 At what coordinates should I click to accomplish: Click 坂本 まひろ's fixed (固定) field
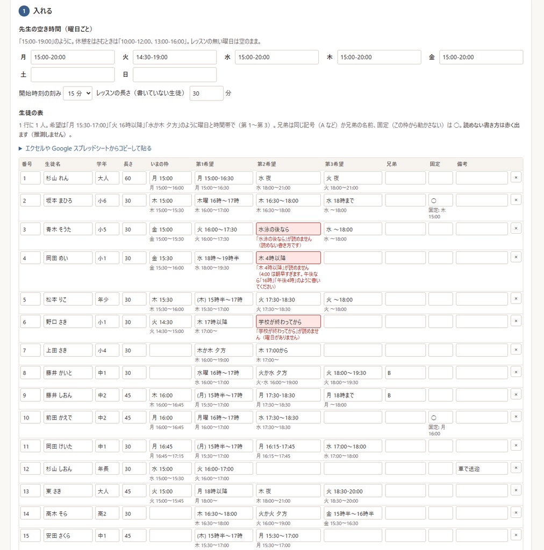(440, 200)
